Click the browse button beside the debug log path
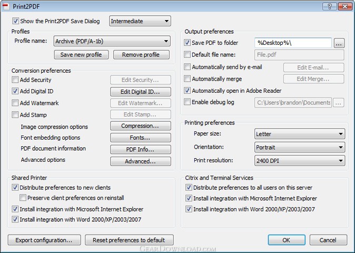Image resolution: width=355 pixels, height=253 pixels. (x=339, y=103)
